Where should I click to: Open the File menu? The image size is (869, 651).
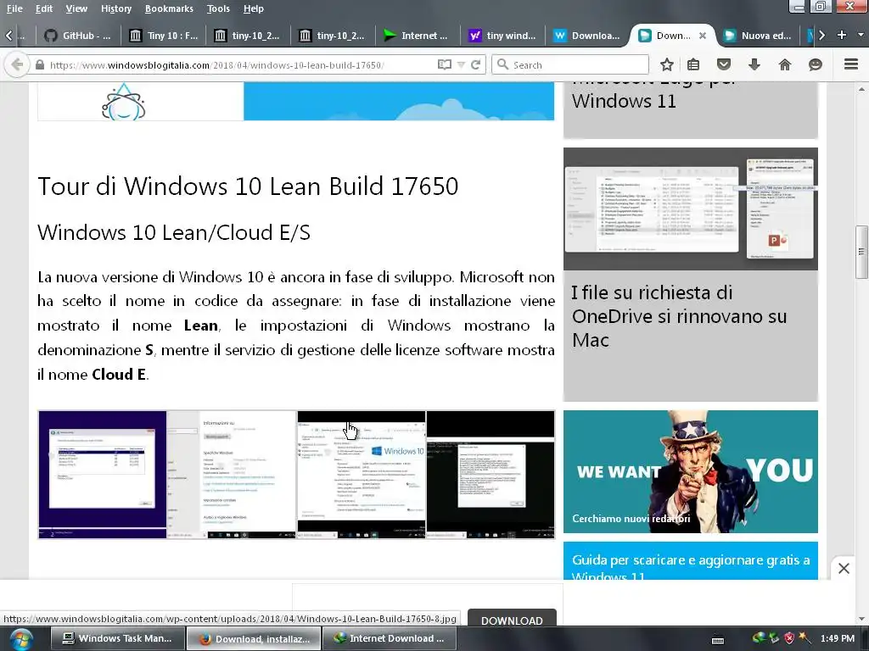coord(14,8)
